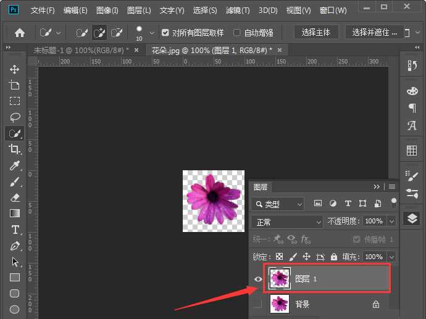Open the 滤镜(T) menu
Viewport: 426px width, 319px height.
(x=237, y=10)
